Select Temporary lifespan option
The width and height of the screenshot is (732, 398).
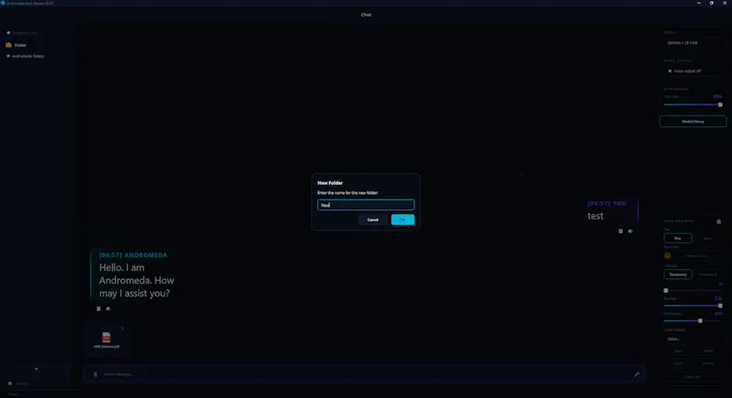point(677,274)
